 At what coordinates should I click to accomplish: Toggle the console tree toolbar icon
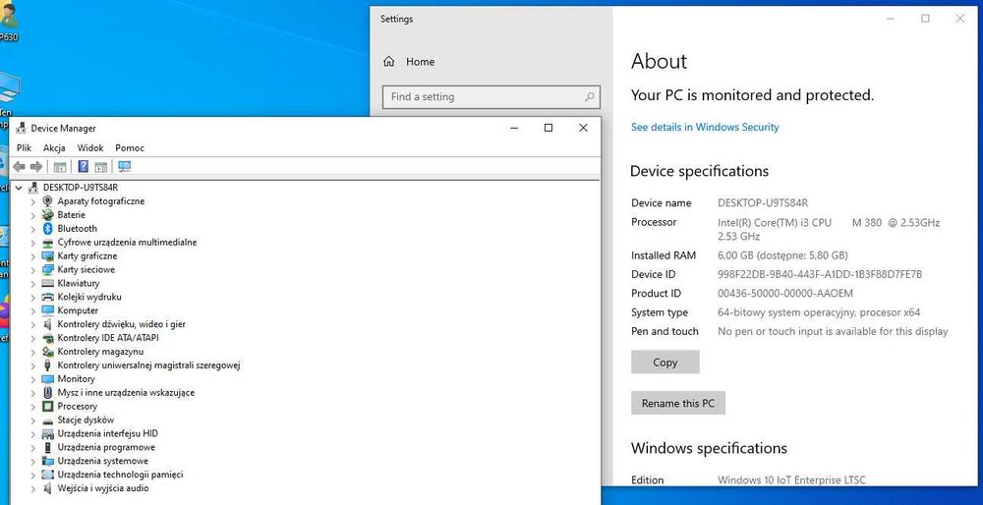(60, 167)
